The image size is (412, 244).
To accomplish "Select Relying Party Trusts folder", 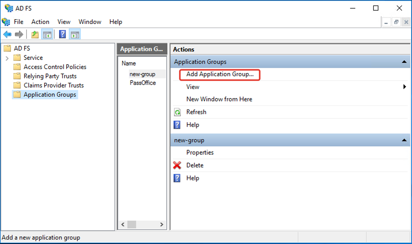I will (50, 76).
